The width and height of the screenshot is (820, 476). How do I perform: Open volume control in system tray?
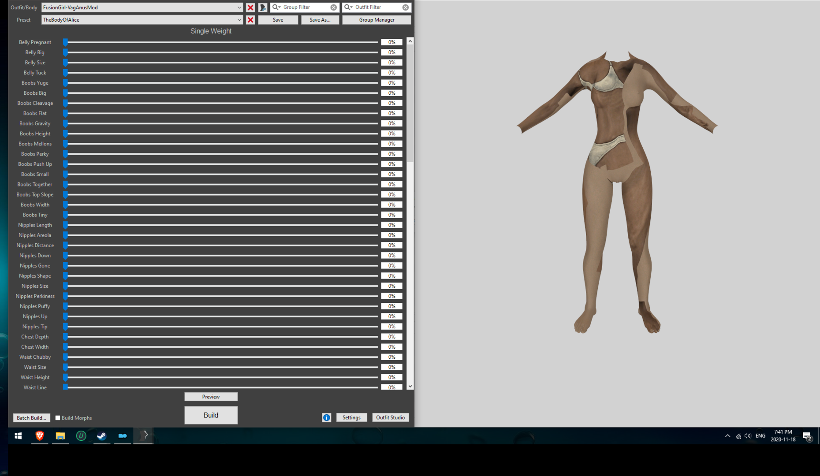[748, 436]
